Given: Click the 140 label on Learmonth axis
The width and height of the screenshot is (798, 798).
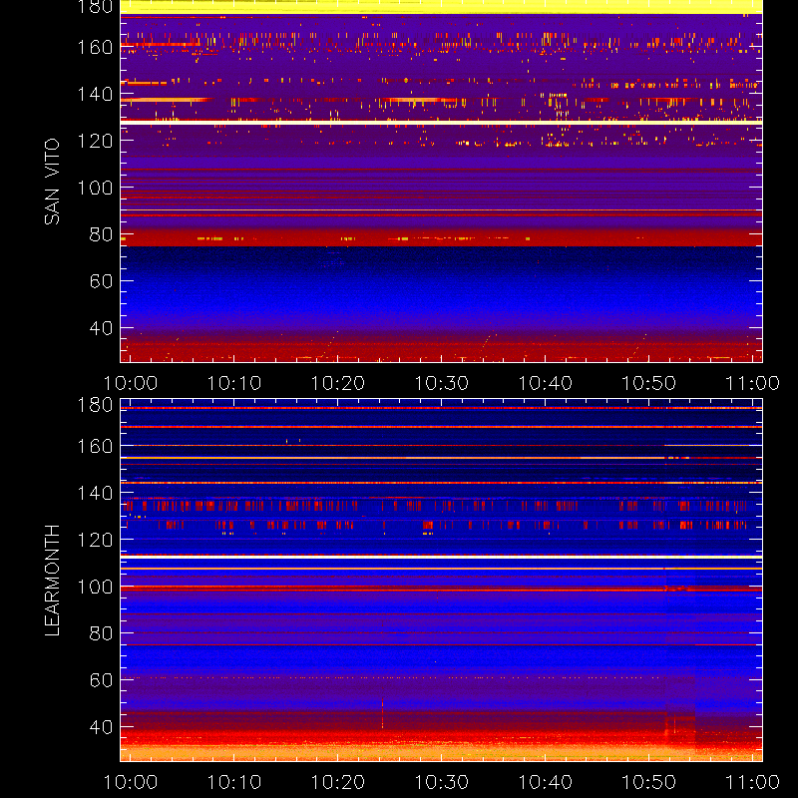Looking at the screenshot, I should (x=95, y=493).
